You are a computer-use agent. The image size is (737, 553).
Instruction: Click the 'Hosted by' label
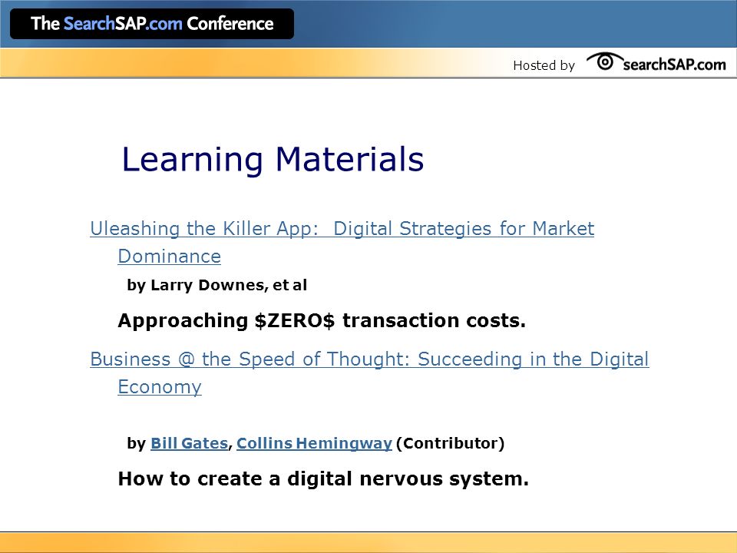tap(544, 65)
